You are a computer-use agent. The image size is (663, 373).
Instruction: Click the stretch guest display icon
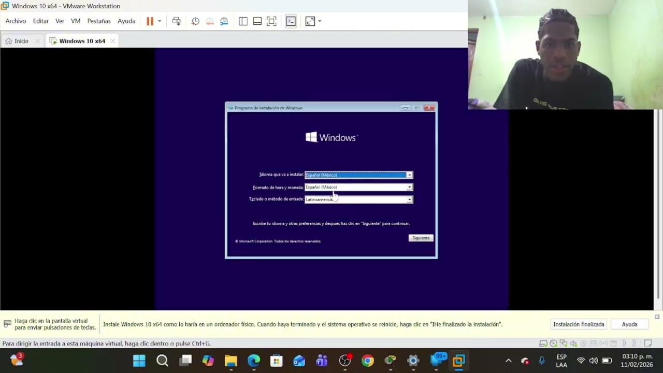point(310,21)
